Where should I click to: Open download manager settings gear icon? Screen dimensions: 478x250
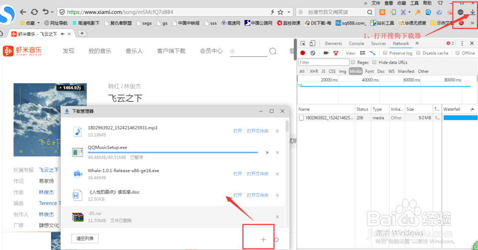click(276, 239)
